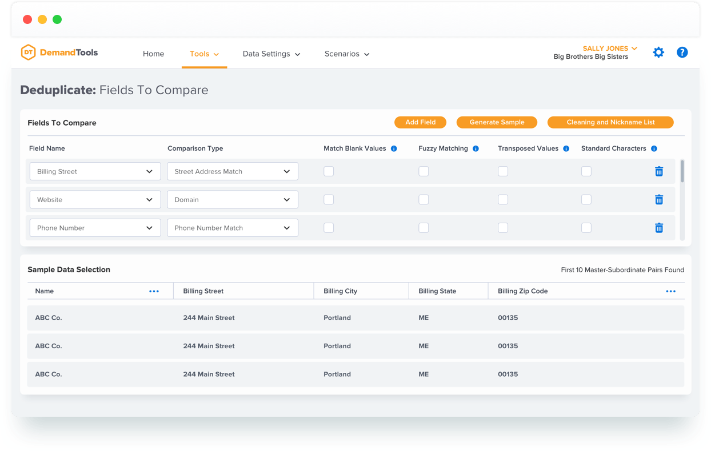Check Fuzzy Matching for Website
711x451 pixels.
click(x=424, y=199)
